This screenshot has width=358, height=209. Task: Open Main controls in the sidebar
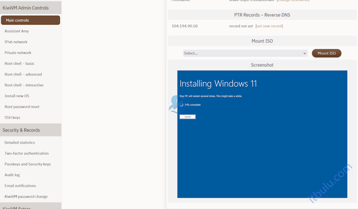tap(30, 20)
